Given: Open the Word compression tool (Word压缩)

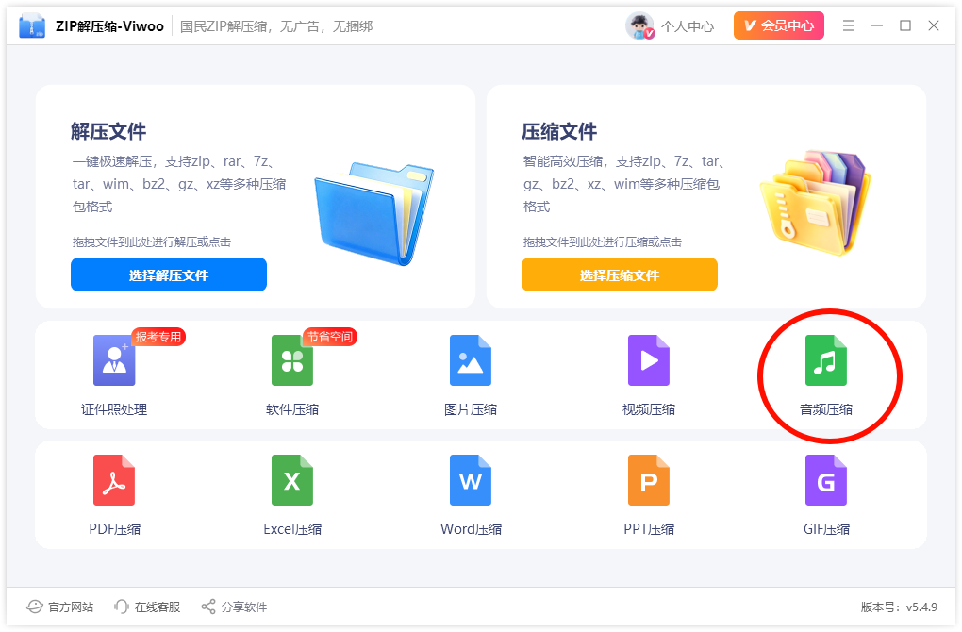Looking at the screenshot, I should pos(471,494).
